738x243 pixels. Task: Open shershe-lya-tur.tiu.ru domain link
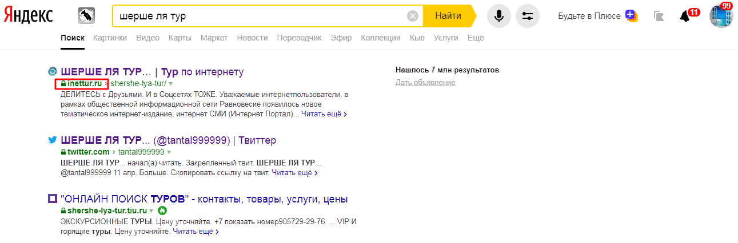[107, 210]
